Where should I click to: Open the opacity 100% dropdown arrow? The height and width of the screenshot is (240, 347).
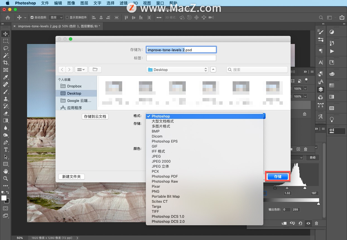tap(305, 89)
